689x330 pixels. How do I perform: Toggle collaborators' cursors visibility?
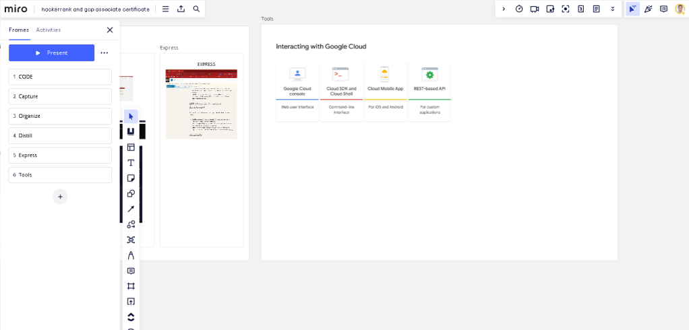(632, 9)
